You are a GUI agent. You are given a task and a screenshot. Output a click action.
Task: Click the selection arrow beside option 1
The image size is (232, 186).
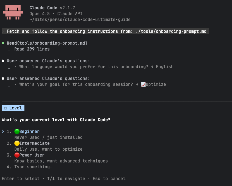[x=2, y=131]
